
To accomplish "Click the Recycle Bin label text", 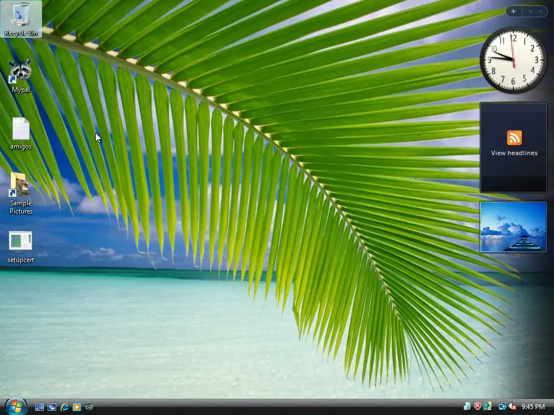I will (x=21, y=33).
